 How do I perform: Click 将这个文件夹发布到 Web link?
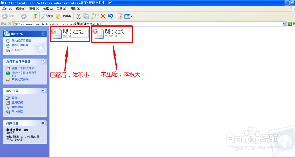tap(24, 74)
